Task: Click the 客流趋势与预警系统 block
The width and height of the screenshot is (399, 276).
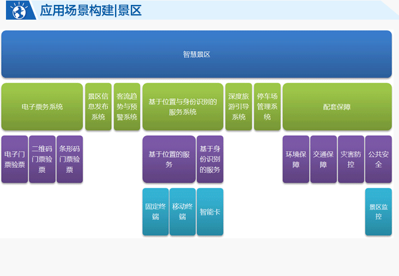Action: tap(127, 107)
